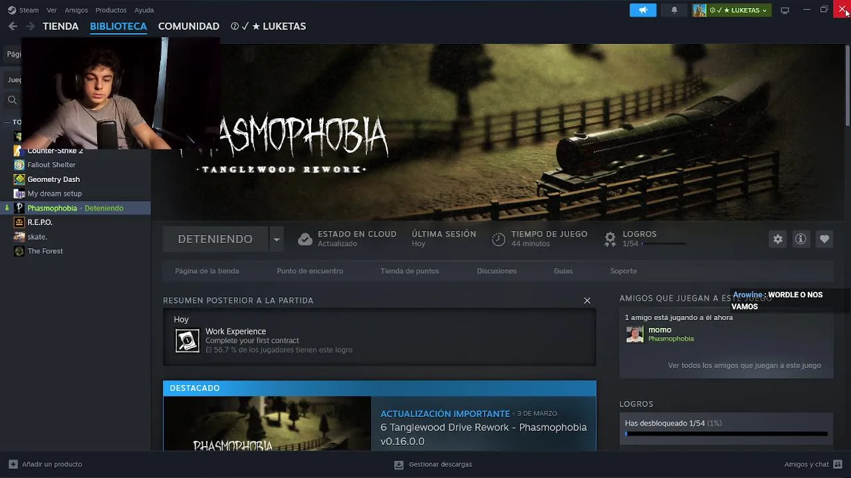Screen dimensions: 851x478
Task: Open game info icon
Action: [800, 239]
